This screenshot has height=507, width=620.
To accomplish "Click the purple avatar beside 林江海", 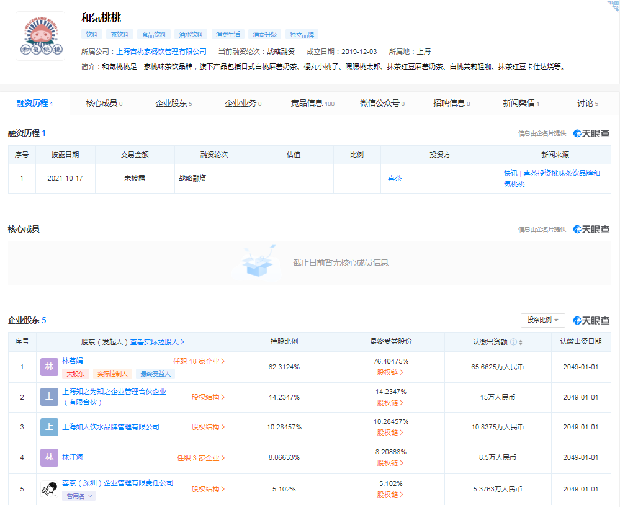I will pos(49,457).
